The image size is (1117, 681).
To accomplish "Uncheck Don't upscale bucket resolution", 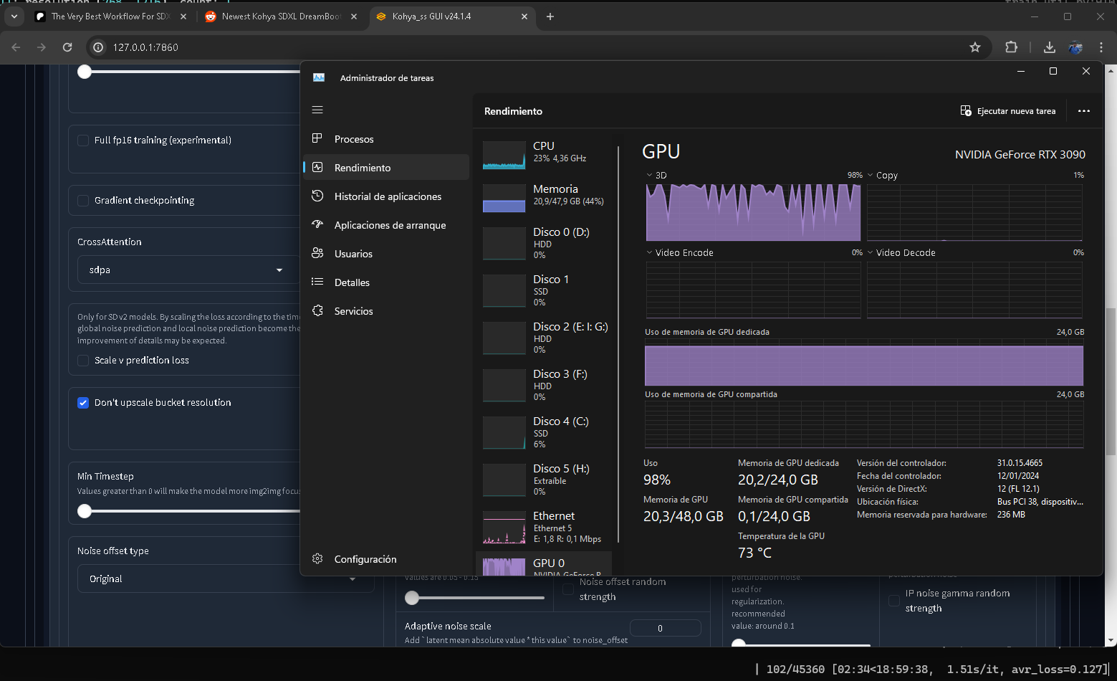I will (x=83, y=403).
